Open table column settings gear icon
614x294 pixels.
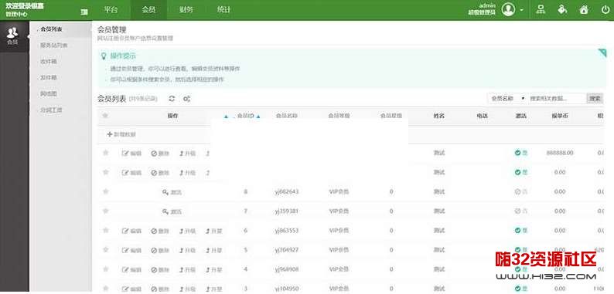[x=187, y=99]
